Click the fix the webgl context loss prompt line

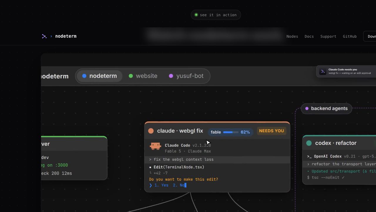pos(217,160)
